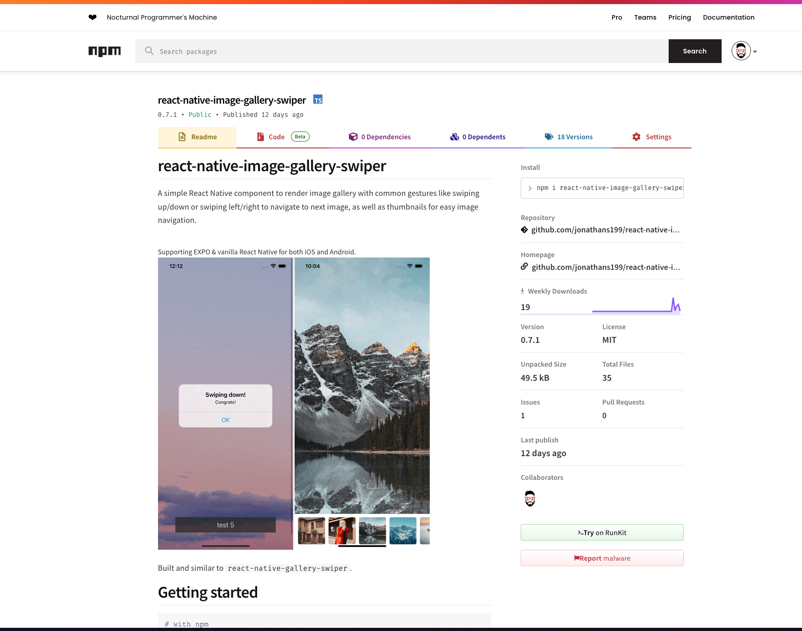The height and width of the screenshot is (631, 802).
Task: Click the black heart icon in top bar
Action: (93, 17)
